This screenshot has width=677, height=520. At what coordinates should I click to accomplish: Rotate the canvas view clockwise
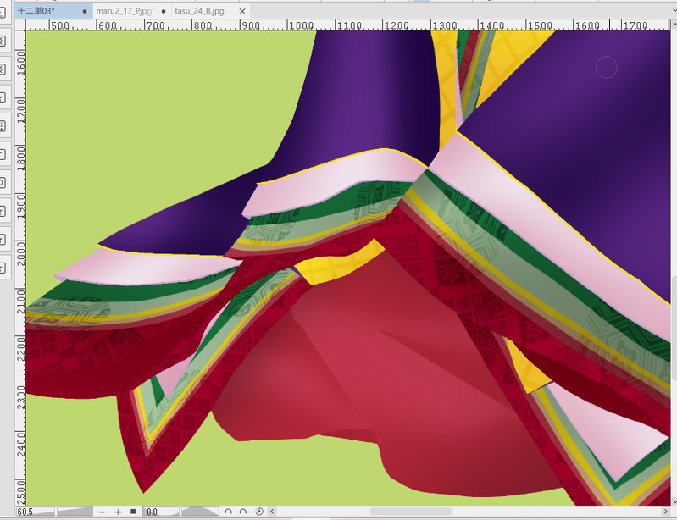(x=243, y=512)
